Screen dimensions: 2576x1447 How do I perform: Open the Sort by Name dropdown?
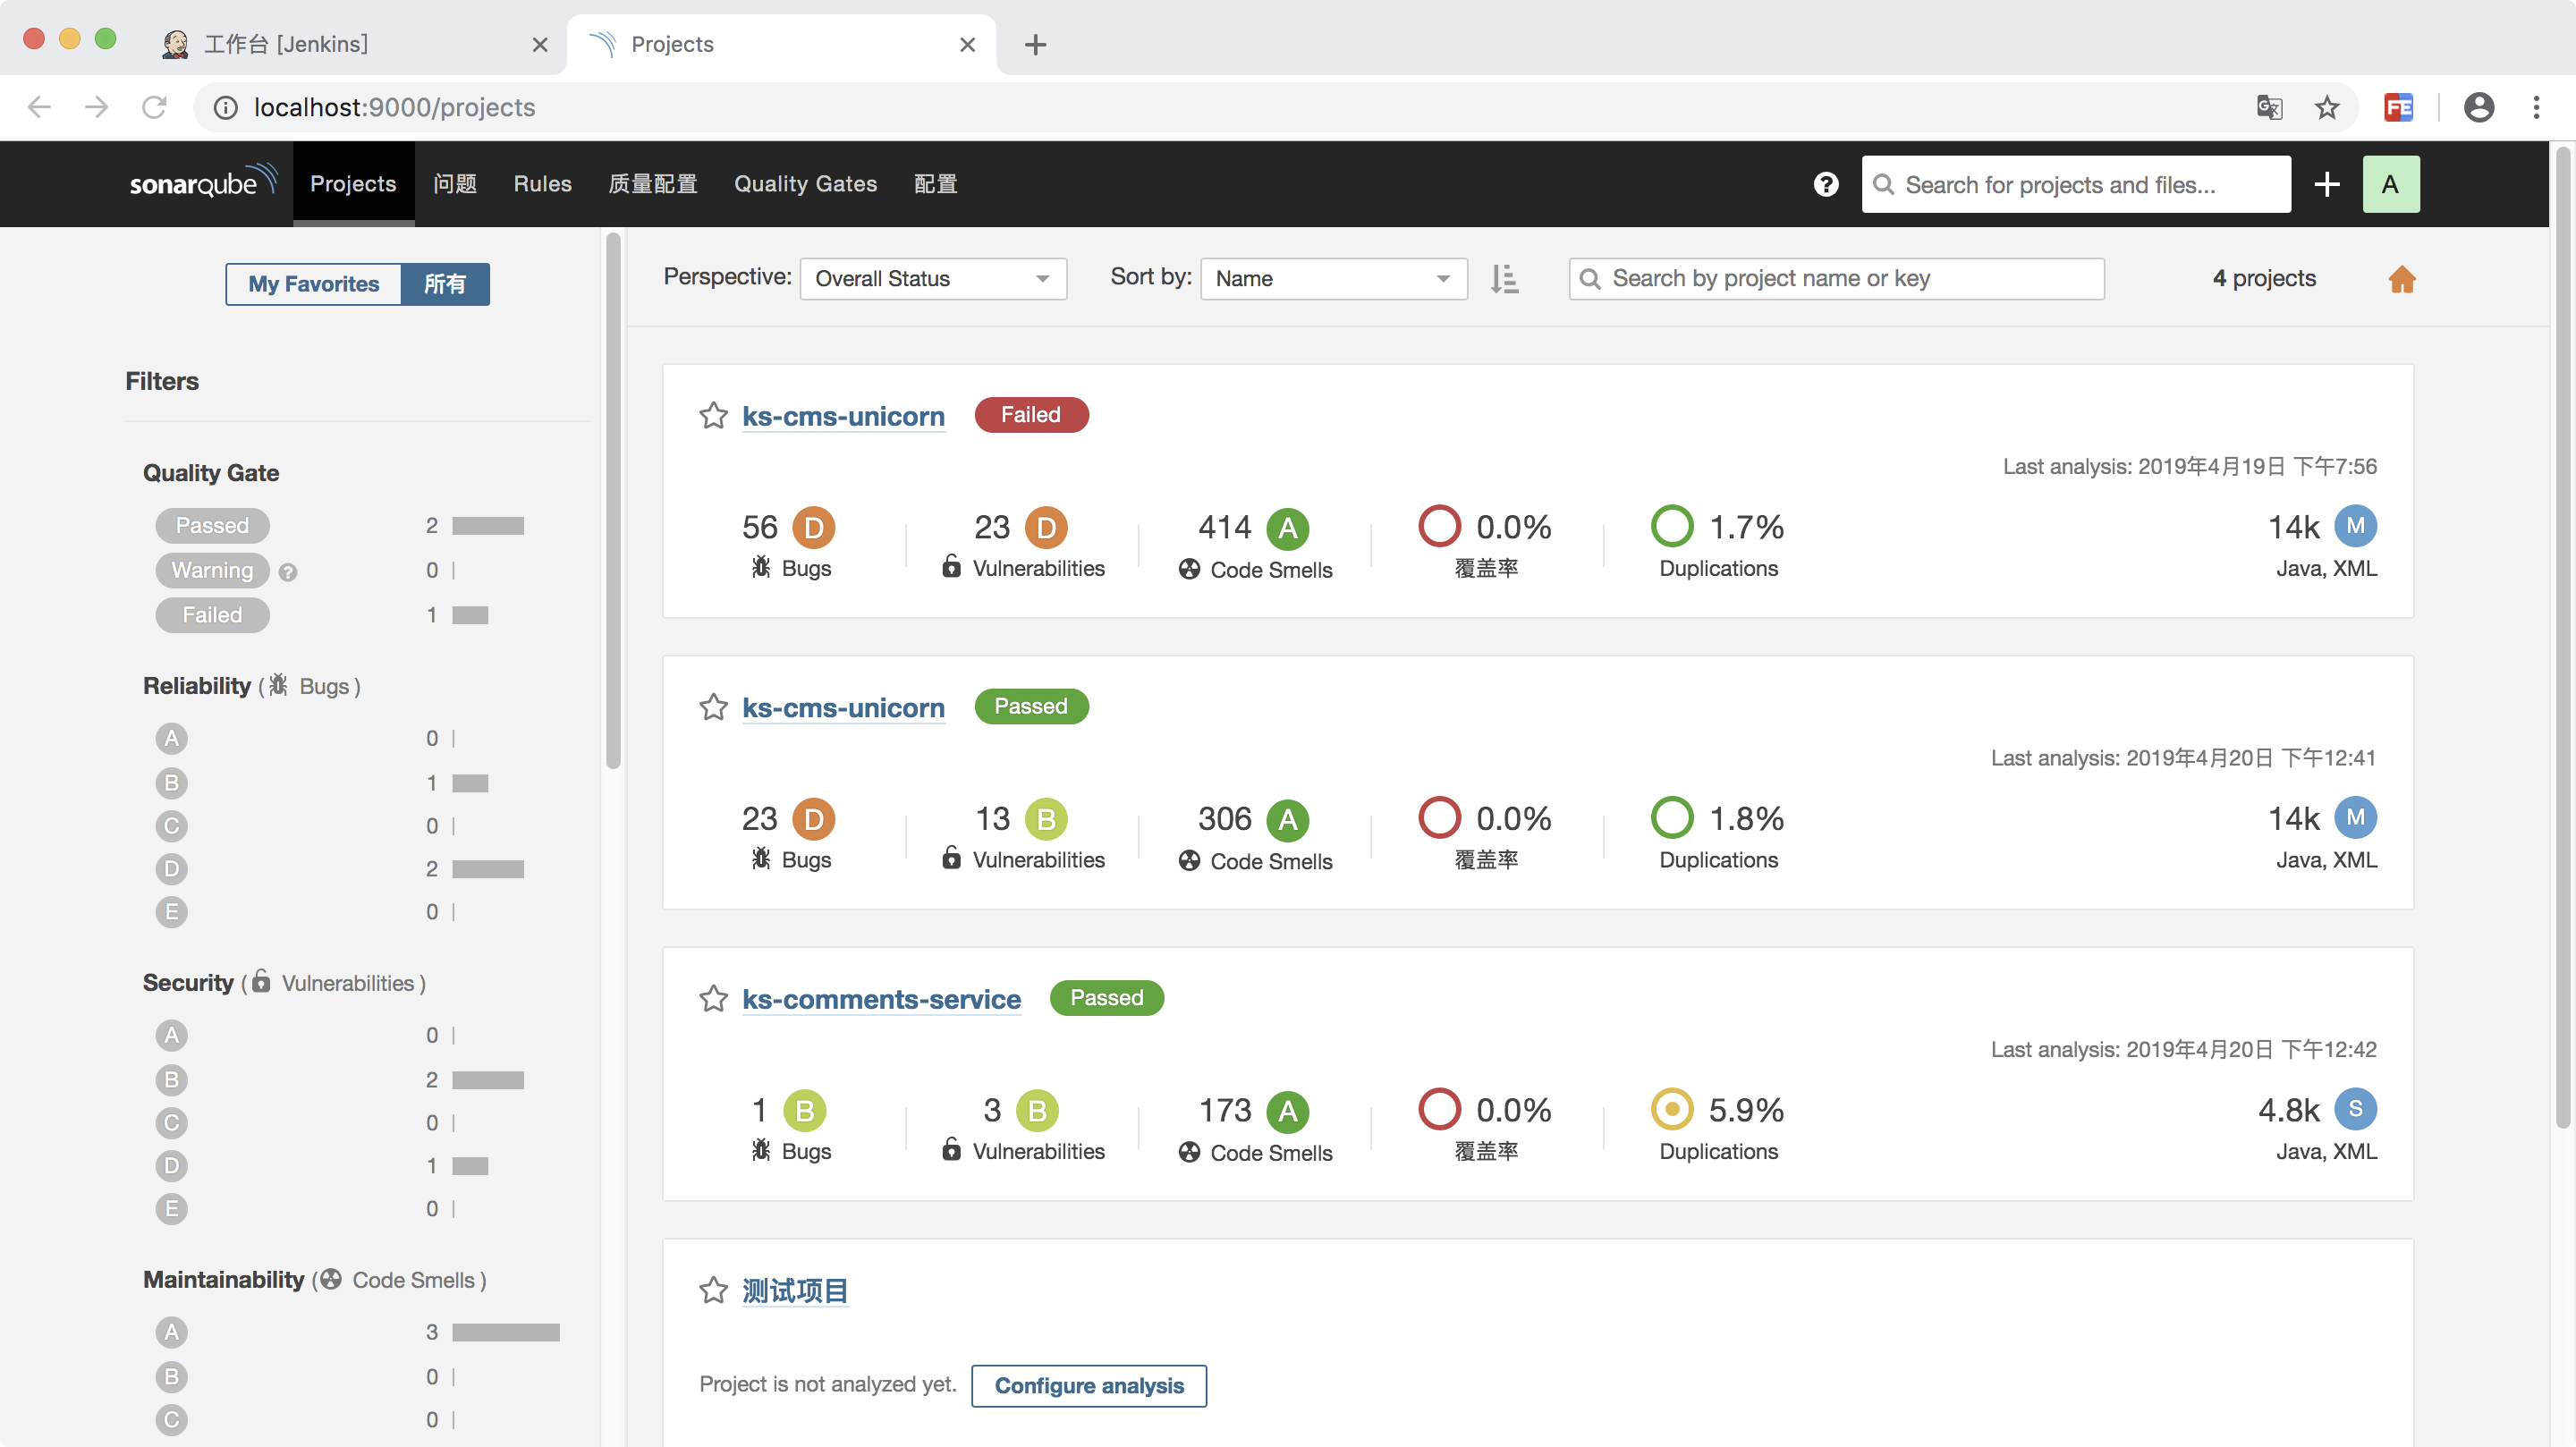pyautogui.click(x=1332, y=279)
